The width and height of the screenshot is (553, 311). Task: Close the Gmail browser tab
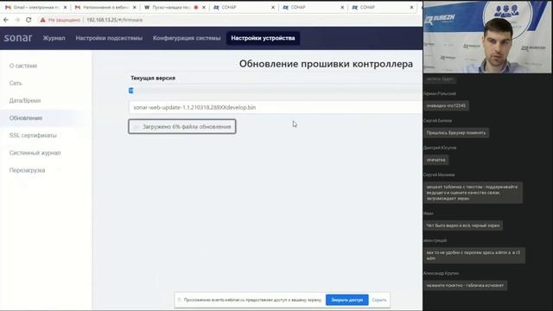point(65,7)
